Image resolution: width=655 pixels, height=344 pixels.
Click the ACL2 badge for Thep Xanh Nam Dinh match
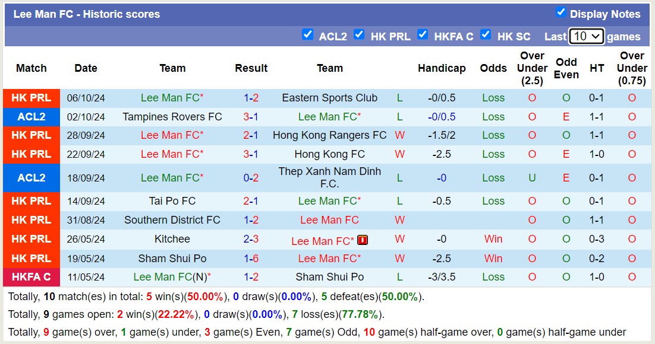click(31, 177)
